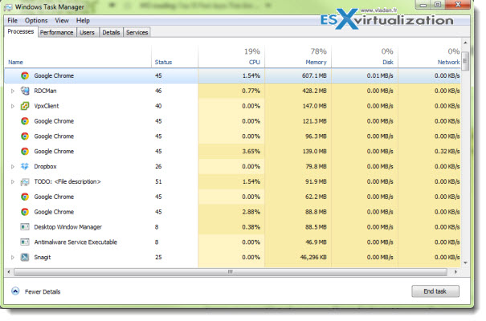
Task: Sort processes by Network column
Action: (x=448, y=63)
